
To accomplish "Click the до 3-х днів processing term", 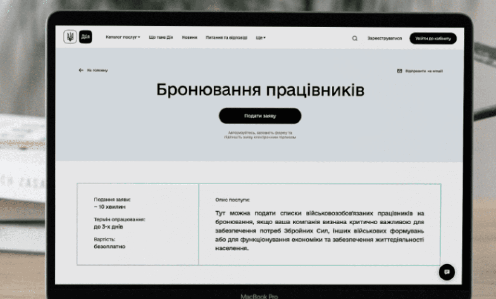I will [x=108, y=227].
